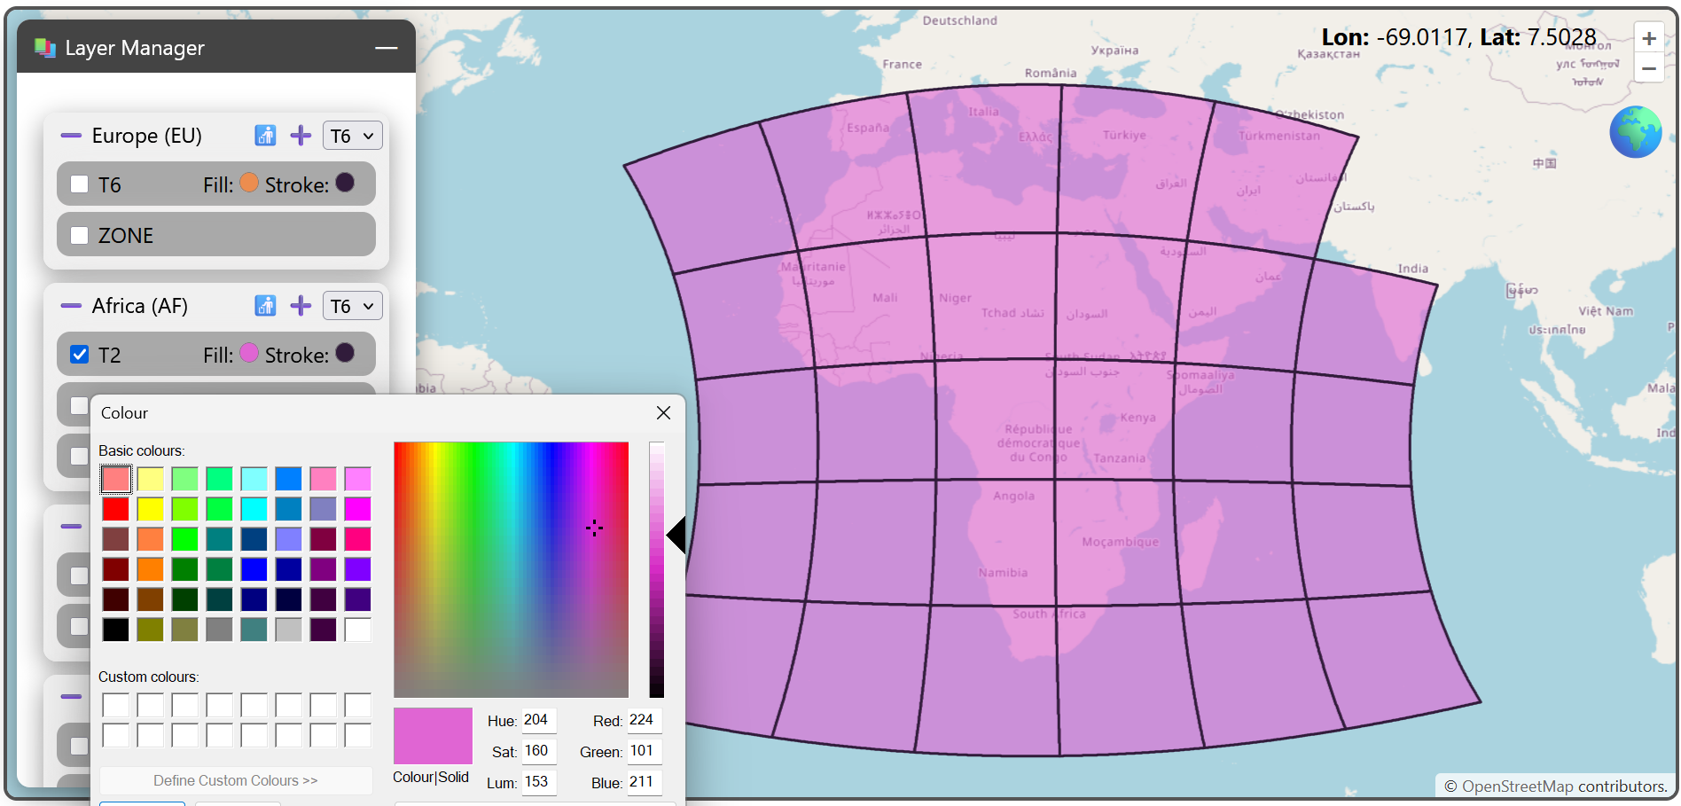Click the plus icon beside Europe (EU)
The image size is (1681, 806).
[301, 136]
